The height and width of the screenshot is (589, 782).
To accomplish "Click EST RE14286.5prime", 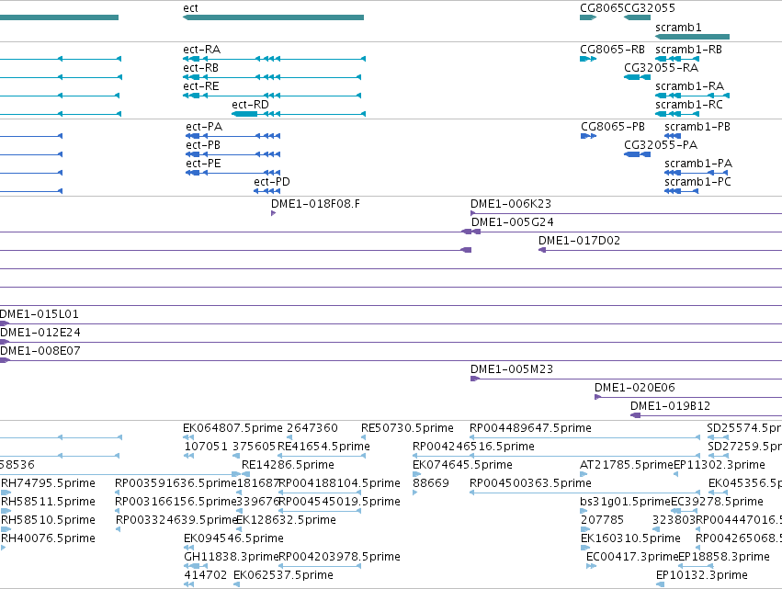I will [x=288, y=465].
